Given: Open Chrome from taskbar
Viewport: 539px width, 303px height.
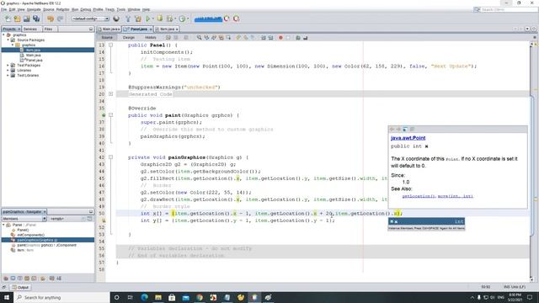Looking at the screenshot, I should tap(200, 297).
